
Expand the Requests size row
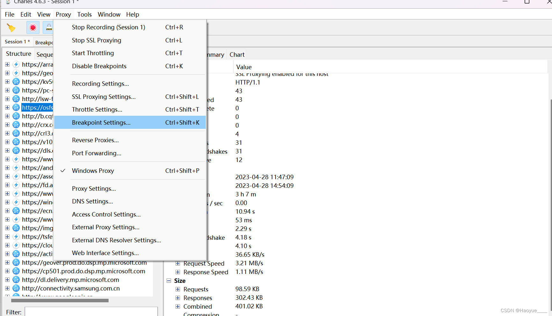click(178, 289)
